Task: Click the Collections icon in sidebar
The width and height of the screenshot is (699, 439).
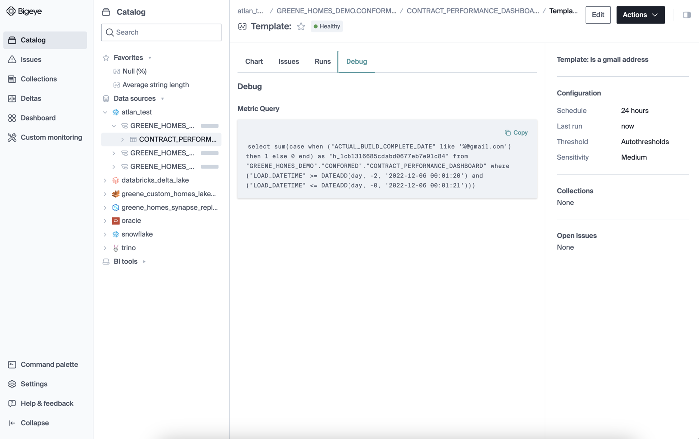Action: point(12,79)
